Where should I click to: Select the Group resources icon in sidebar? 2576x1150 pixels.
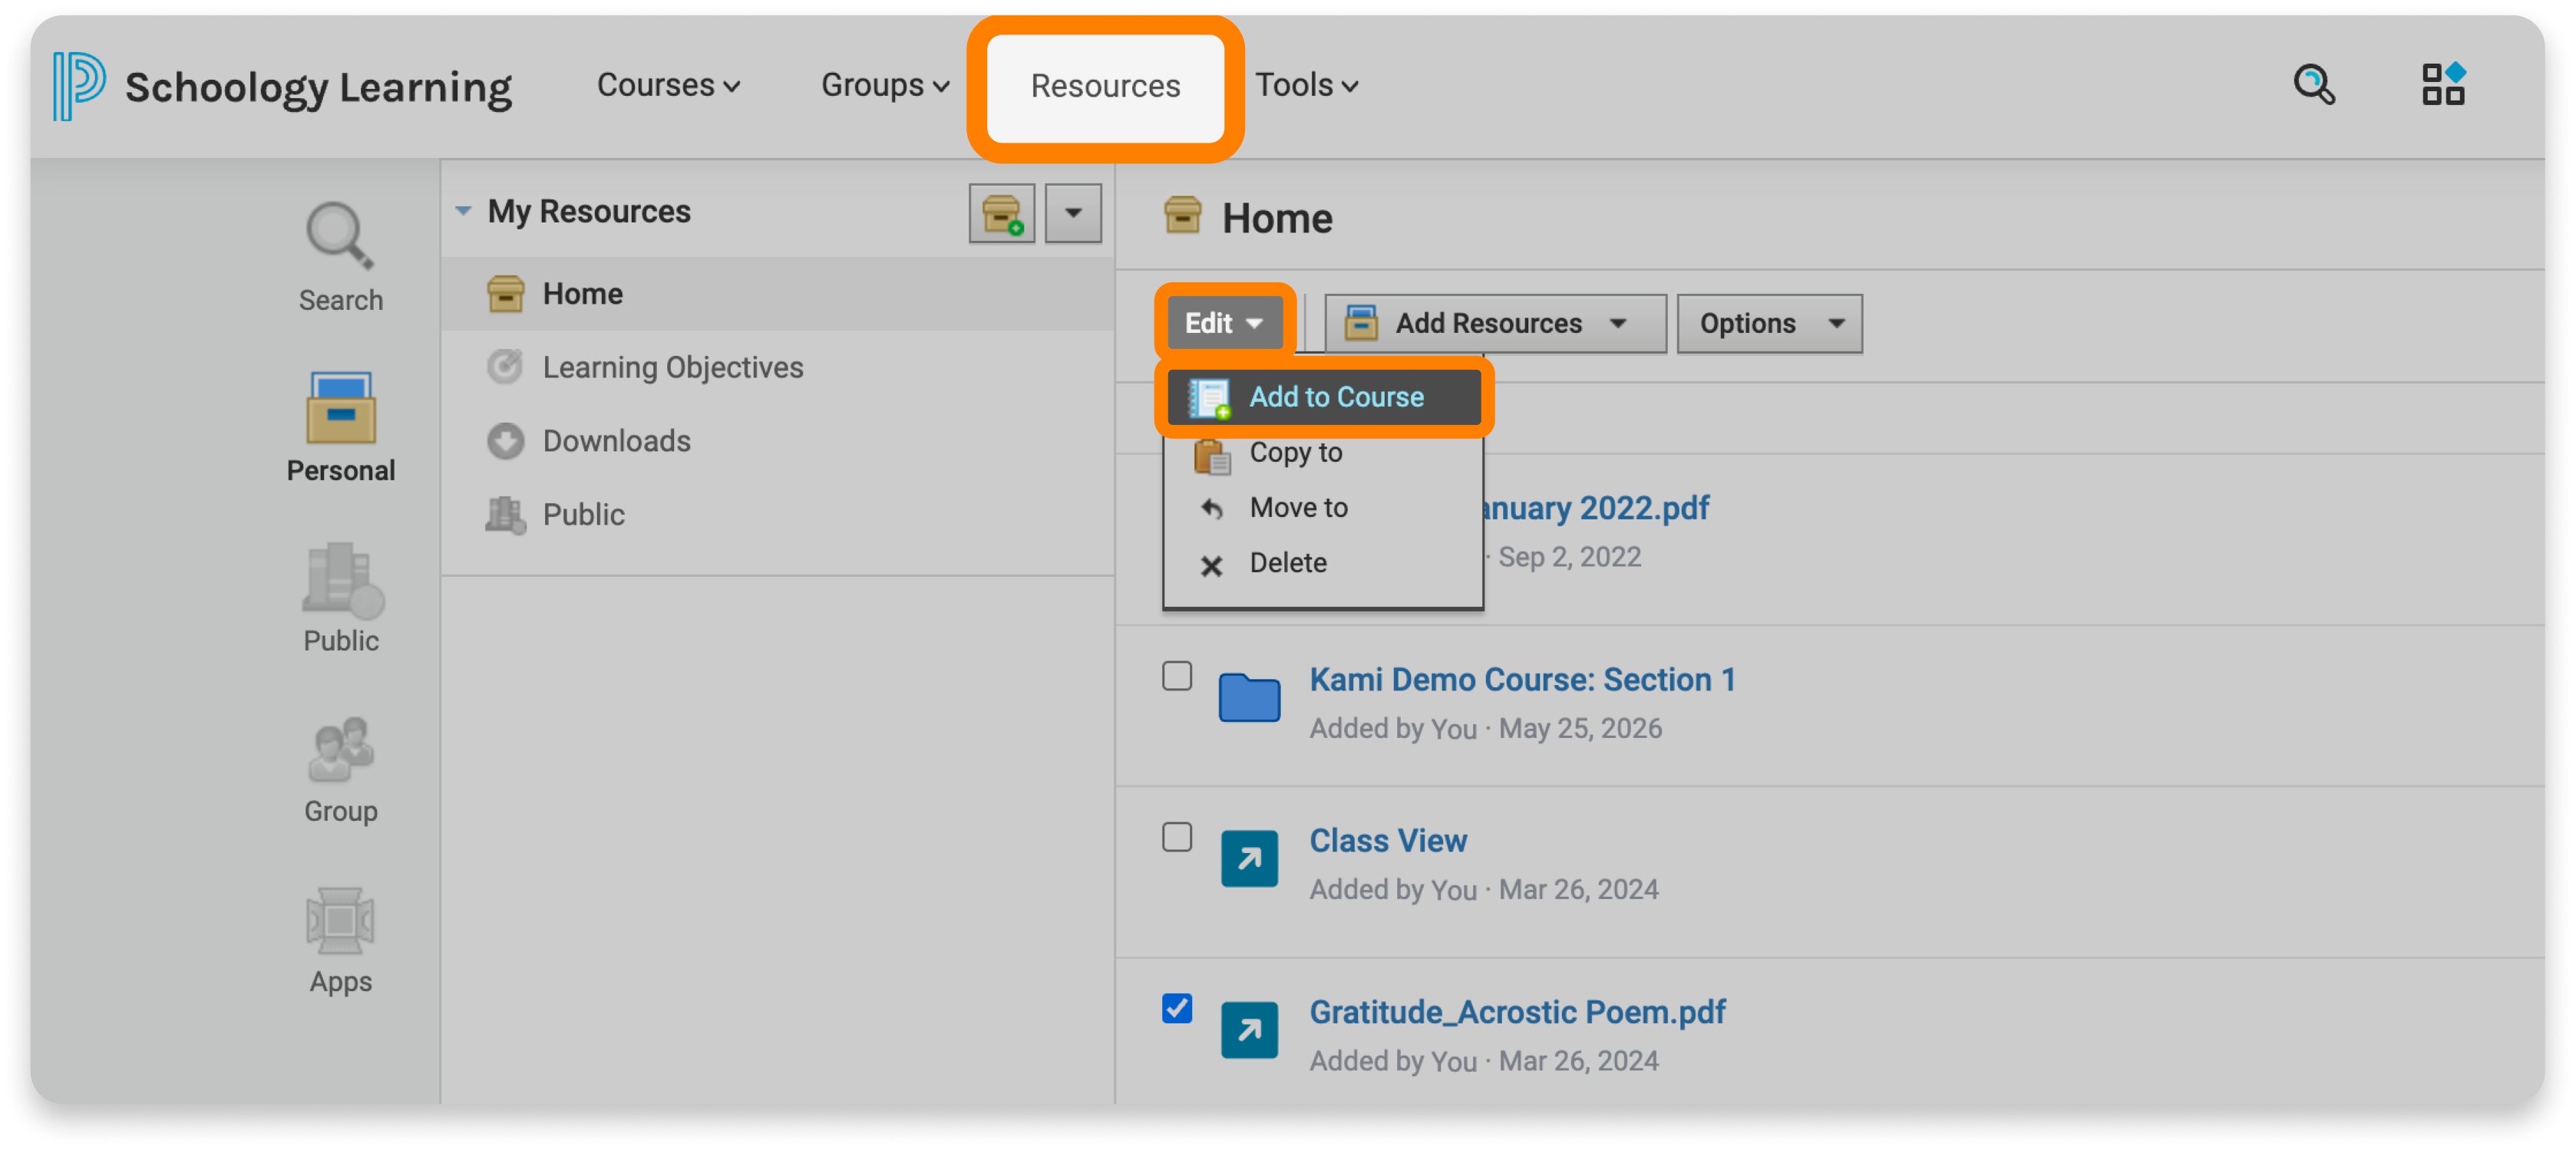pos(340,750)
